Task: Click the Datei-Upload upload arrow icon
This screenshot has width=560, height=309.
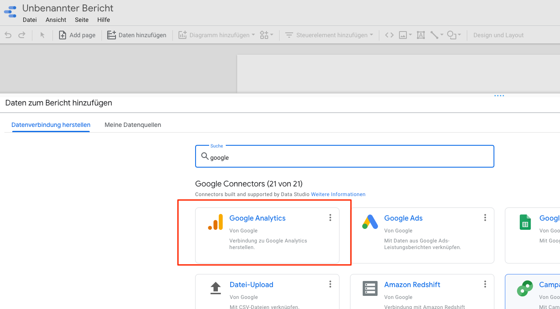Action: [215, 288]
